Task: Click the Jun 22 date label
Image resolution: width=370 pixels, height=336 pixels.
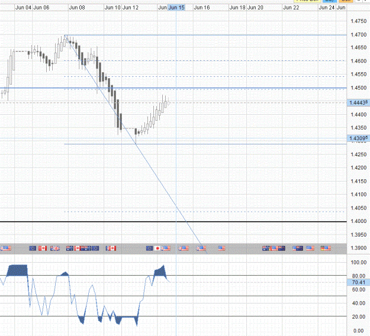Action: 291,8
